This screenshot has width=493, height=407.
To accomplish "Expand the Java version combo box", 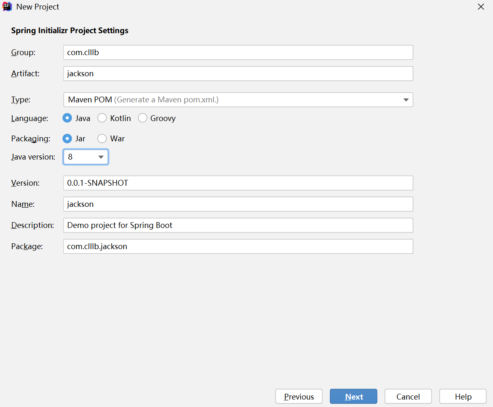I will (x=86, y=157).
